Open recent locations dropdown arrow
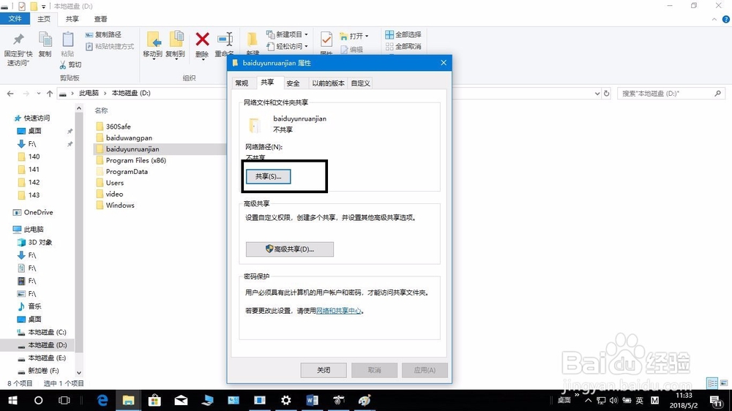732x411 pixels. [x=38, y=94]
